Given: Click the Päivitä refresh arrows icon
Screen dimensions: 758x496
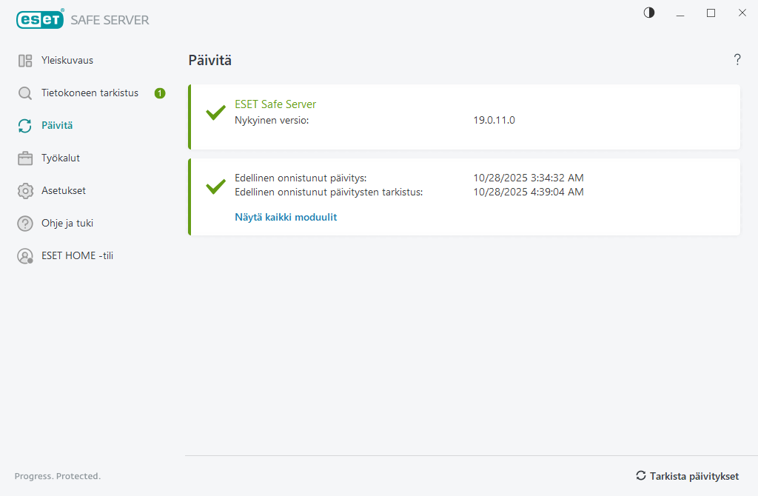Looking at the screenshot, I should [x=25, y=126].
